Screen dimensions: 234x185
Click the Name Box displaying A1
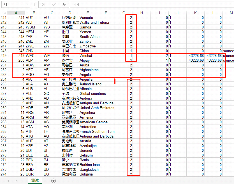point(13,4)
